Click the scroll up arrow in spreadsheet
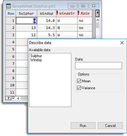Screen dimensions: 127x136 click(x=98, y=20)
